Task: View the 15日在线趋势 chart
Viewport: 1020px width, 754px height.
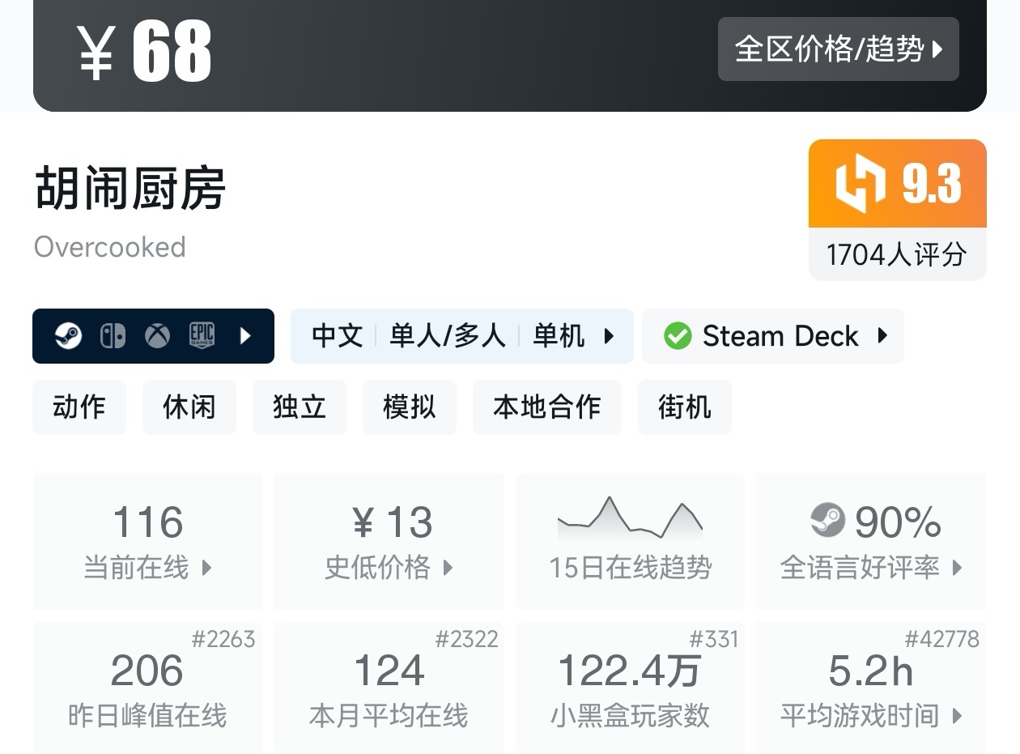Action: coord(630,540)
